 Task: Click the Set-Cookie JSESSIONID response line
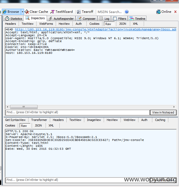coord(75,140)
